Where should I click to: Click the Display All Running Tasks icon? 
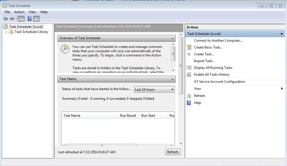pyautogui.click(x=189, y=68)
